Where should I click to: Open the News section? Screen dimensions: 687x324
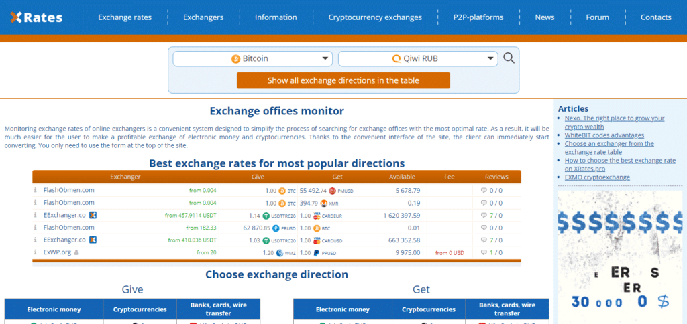point(545,17)
